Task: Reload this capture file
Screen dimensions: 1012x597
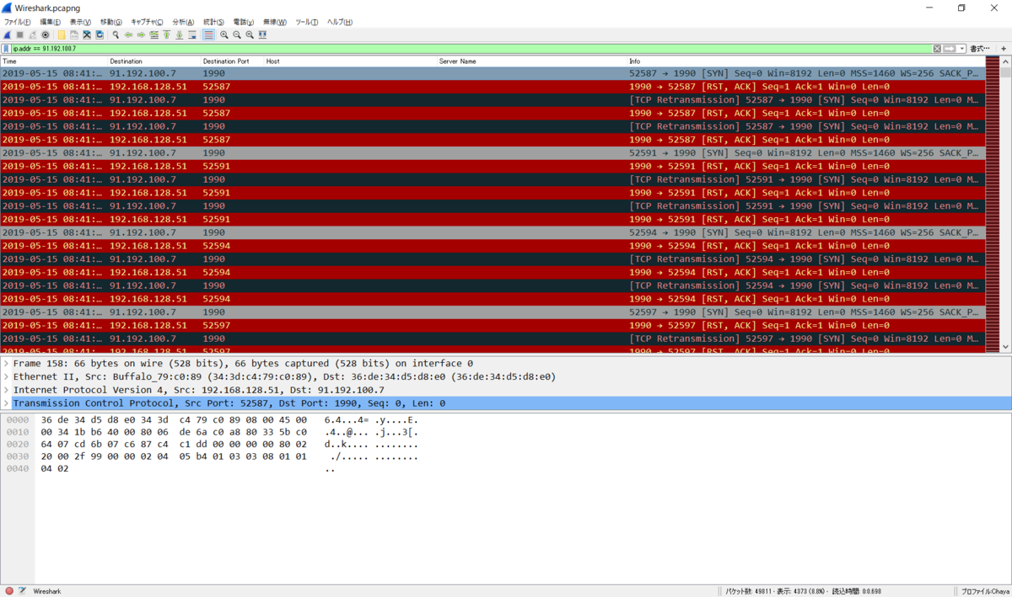Action: coord(100,35)
